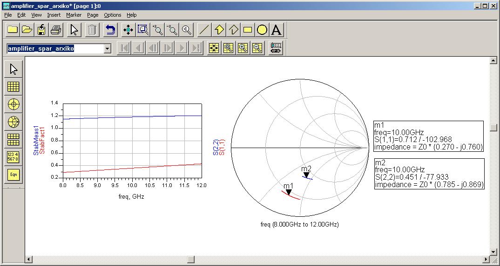Click inside the amplifier_spar_arxiko dataset field

[55, 49]
